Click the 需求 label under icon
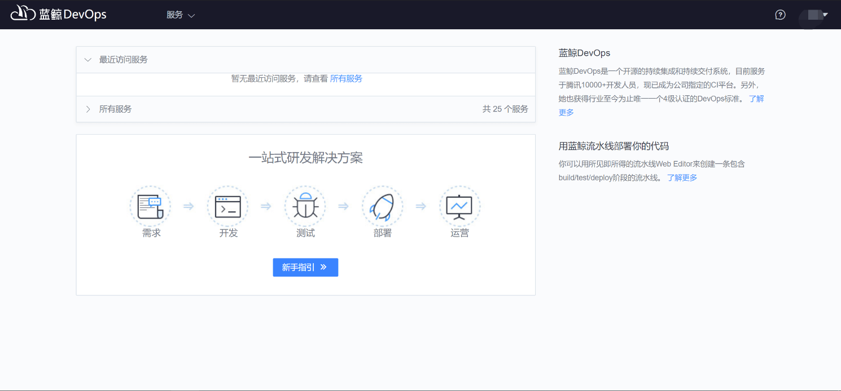This screenshot has height=391, width=841. [x=151, y=233]
